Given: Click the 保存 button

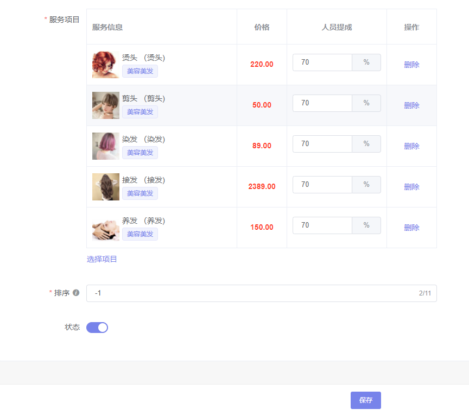Looking at the screenshot, I should (365, 400).
